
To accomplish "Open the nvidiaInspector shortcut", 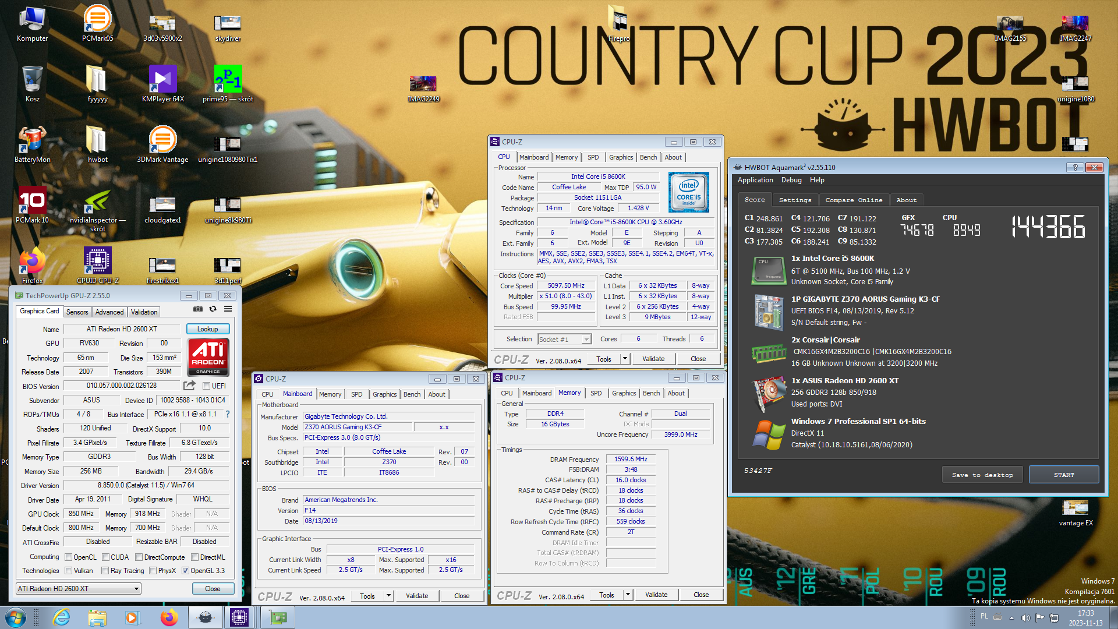I will click(x=97, y=210).
